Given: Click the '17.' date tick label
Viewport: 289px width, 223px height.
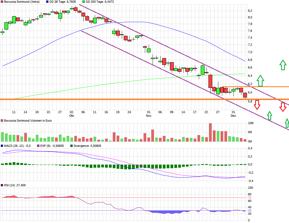Looking at the screenshot, I should pos(195,112).
